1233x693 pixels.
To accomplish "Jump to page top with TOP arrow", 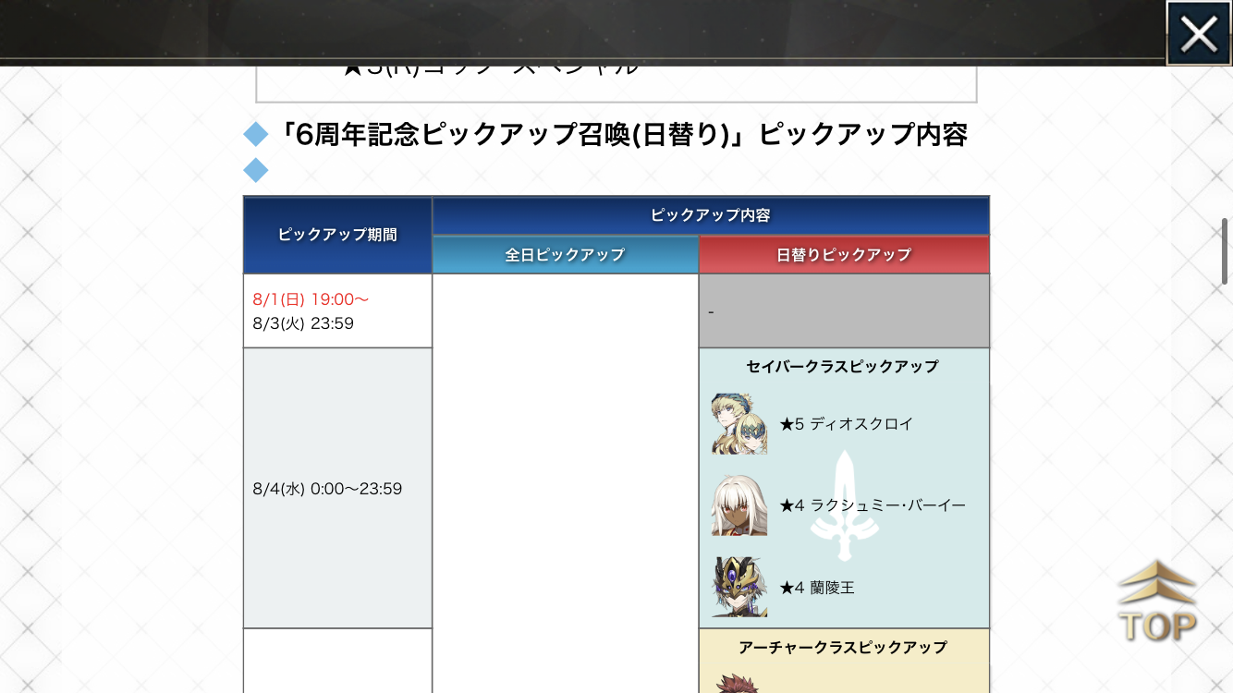I will click(1157, 602).
